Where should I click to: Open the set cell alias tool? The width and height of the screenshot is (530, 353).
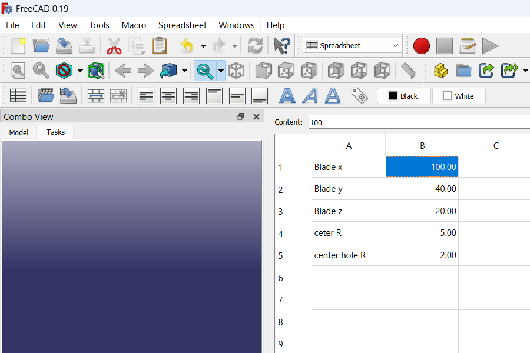pos(359,95)
